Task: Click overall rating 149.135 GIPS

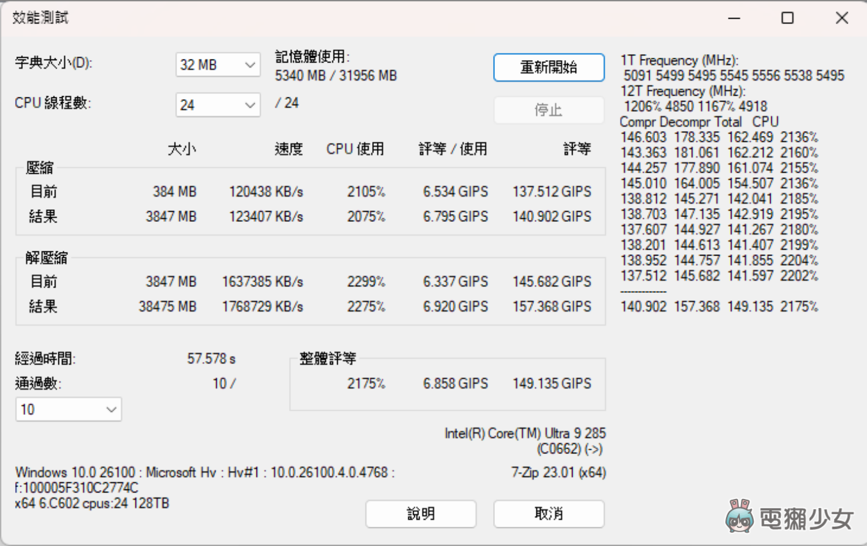Action: (x=552, y=384)
